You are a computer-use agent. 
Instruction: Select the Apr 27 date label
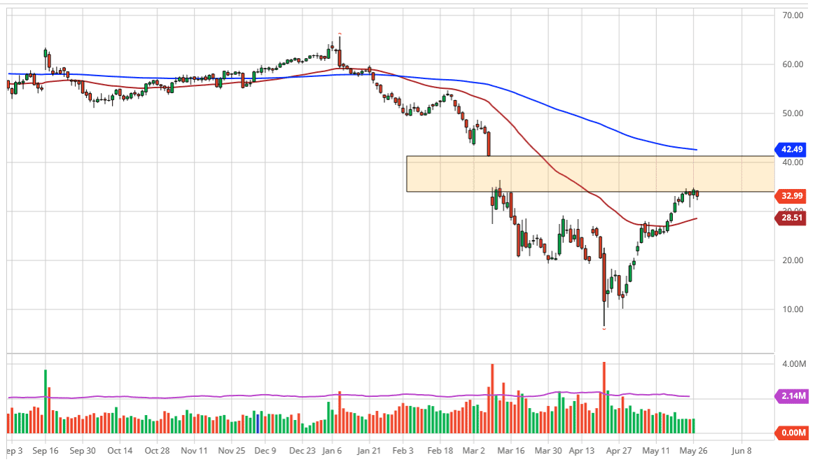[620, 451]
